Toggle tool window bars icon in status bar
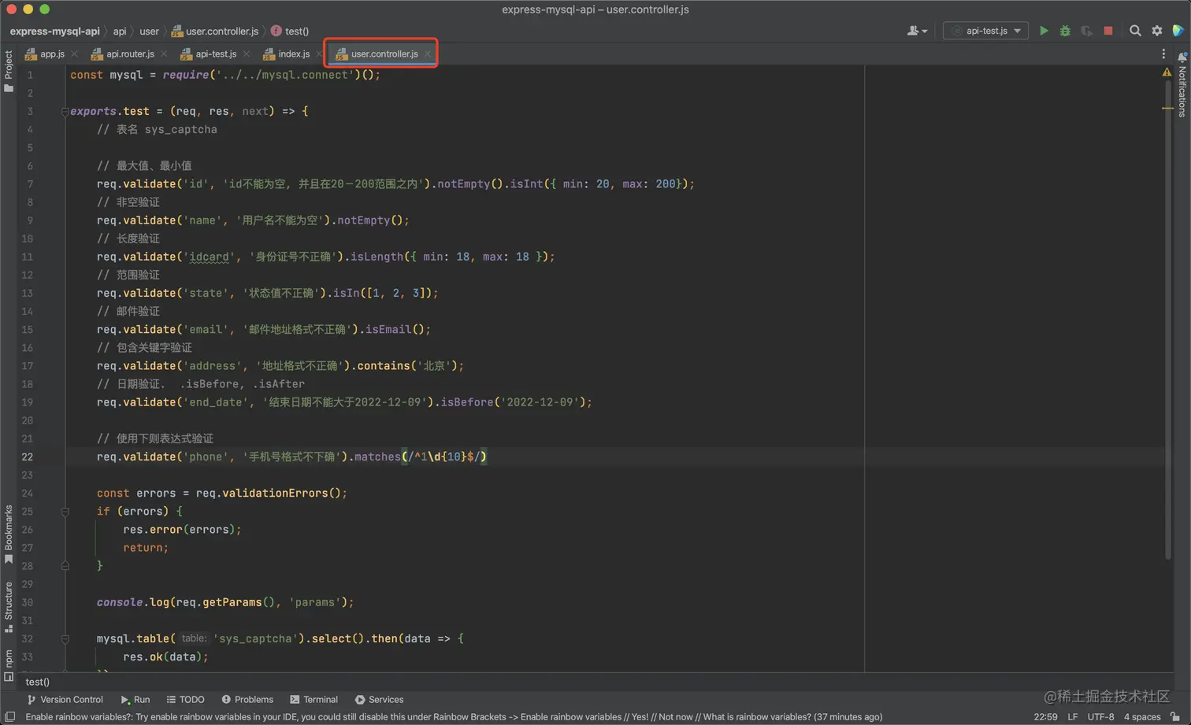Image resolution: width=1191 pixels, height=725 pixels. pyautogui.click(x=9, y=716)
